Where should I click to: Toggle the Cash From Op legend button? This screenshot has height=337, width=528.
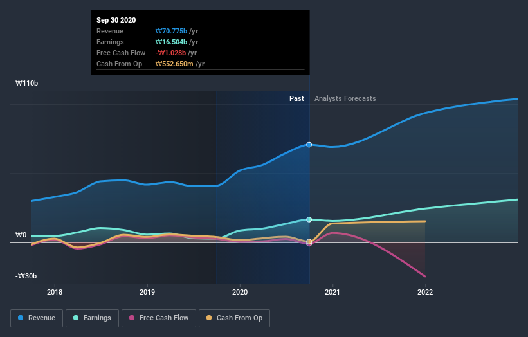point(234,318)
